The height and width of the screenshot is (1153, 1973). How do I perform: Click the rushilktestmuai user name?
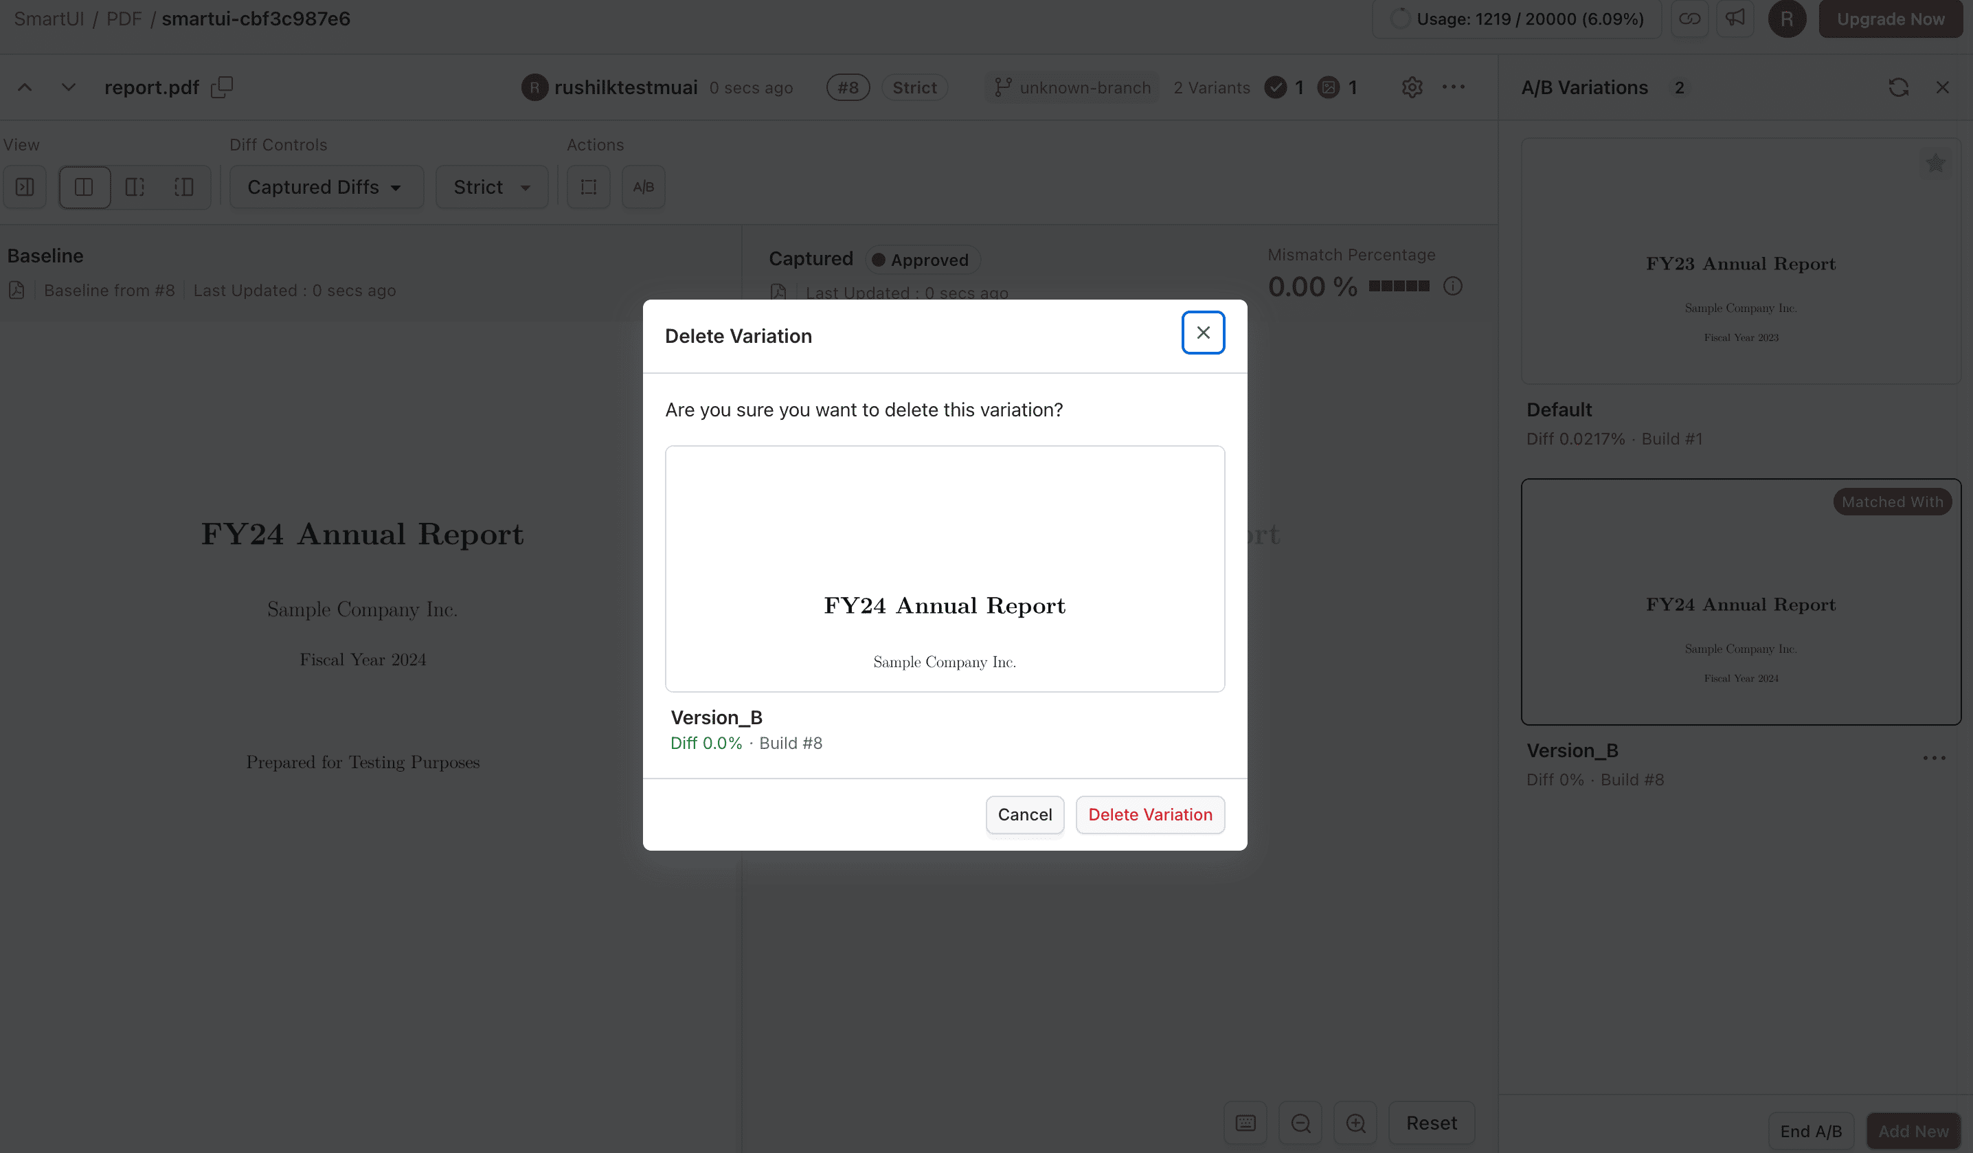pos(626,87)
